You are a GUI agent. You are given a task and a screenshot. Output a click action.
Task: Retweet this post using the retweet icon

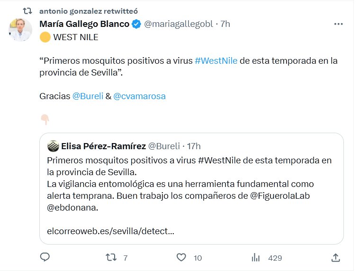(x=110, y=257)
